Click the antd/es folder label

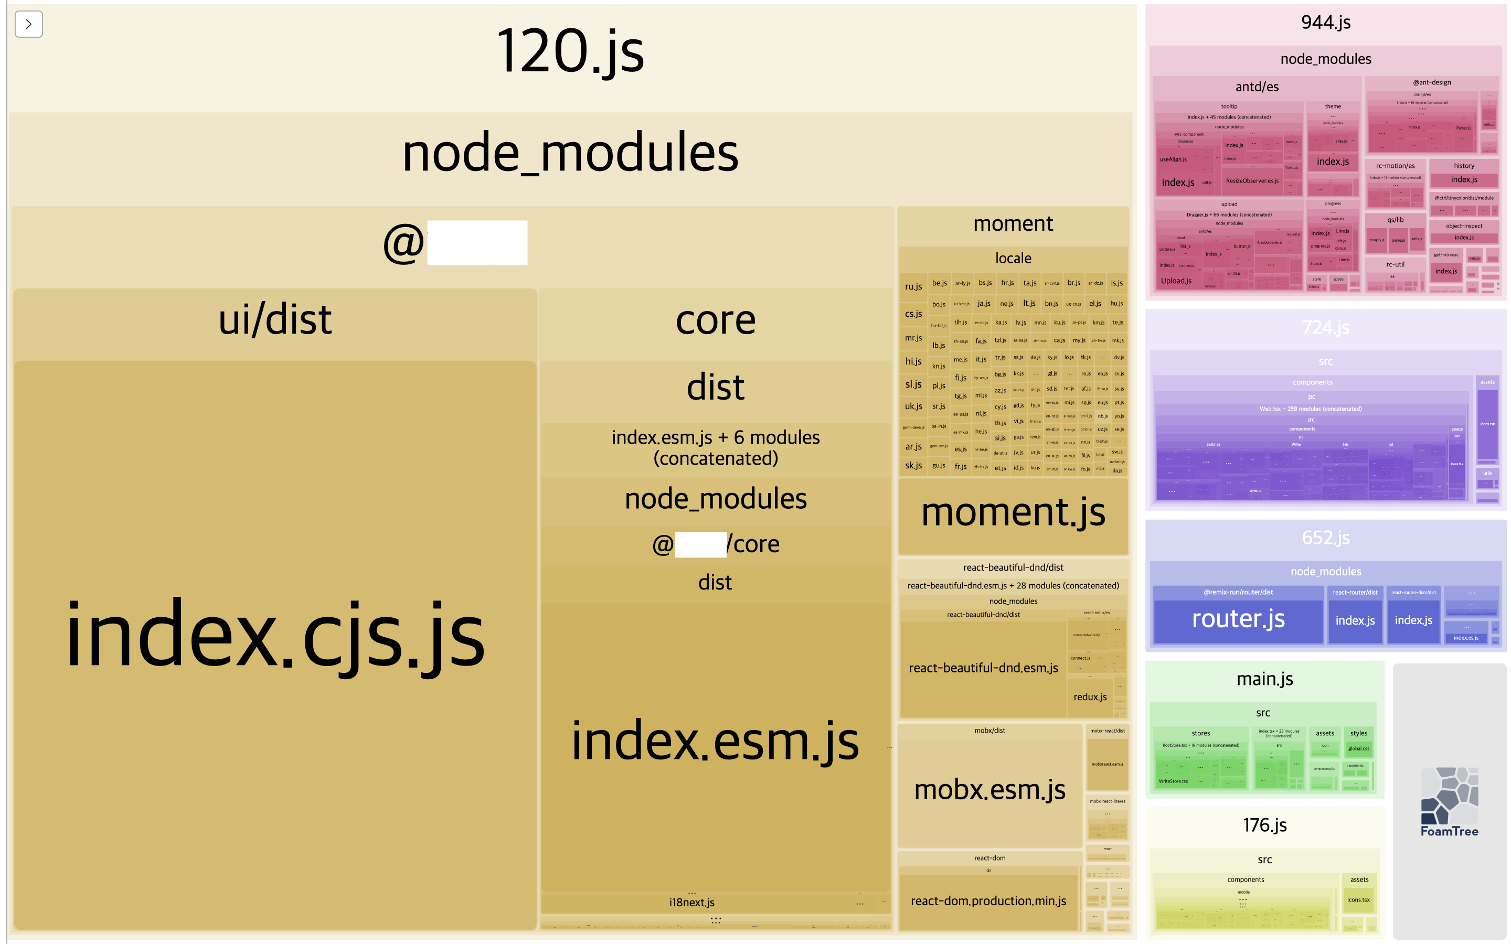(x=1256, y=88)
